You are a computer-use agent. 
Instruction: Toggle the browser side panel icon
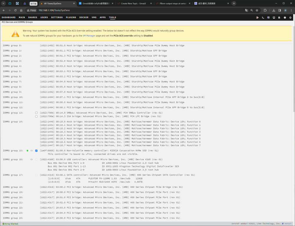[280, 10]
